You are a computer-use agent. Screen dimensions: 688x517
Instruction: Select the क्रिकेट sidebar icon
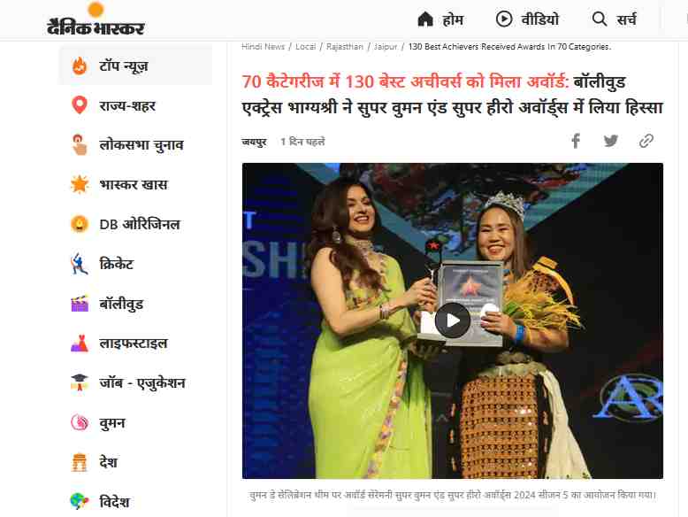[80, 264]
